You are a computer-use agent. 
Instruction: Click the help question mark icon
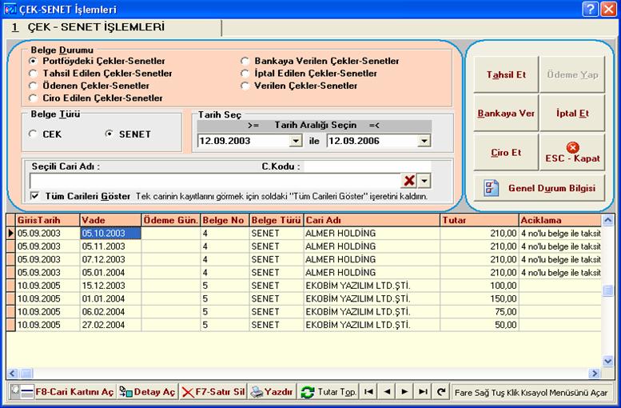(x=590, y=9)
